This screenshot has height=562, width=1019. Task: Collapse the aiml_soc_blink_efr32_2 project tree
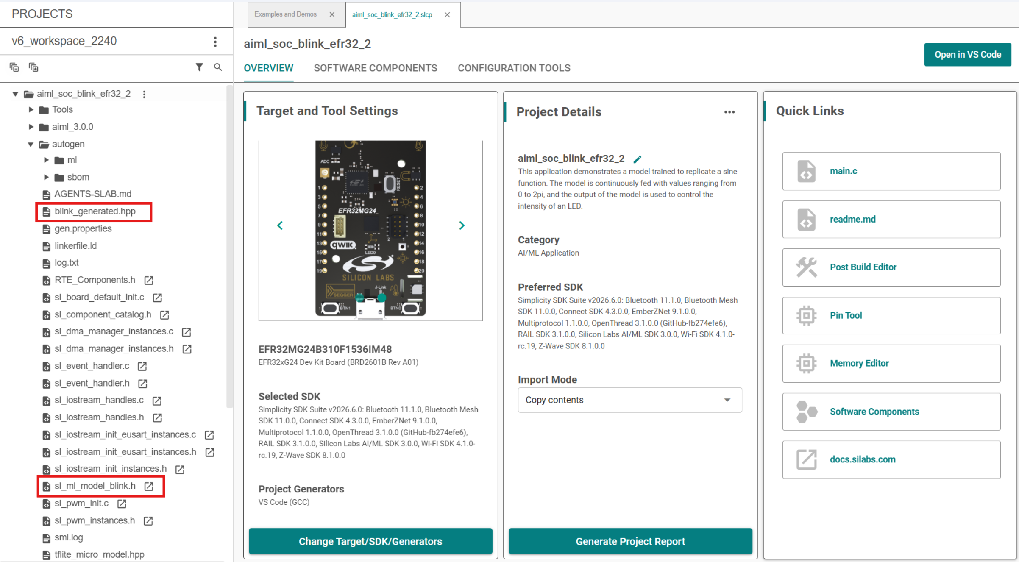click(15, 94)
